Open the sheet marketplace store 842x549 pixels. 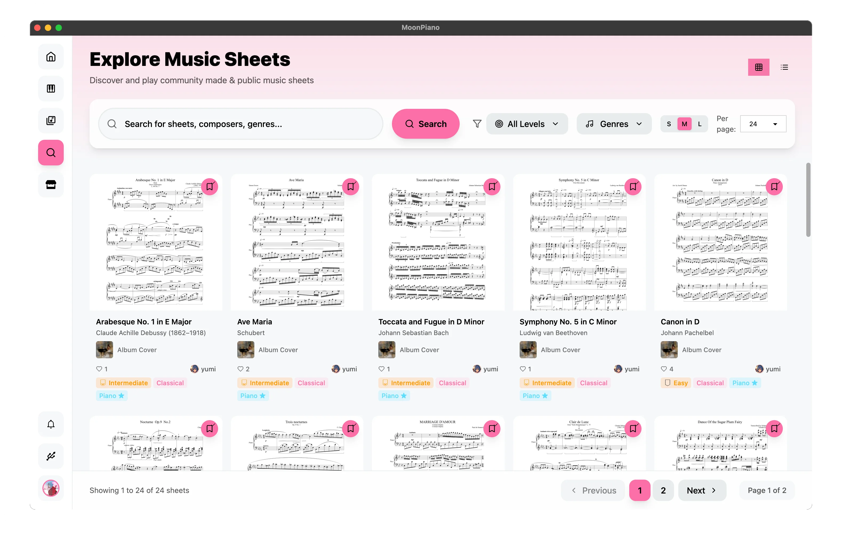pos(51,184)
